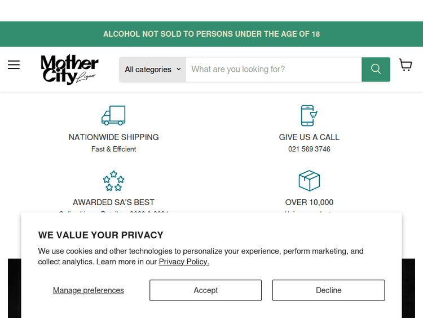Decline cookies in the privacy banner
Image resolution: width=423 pixels, height=318 pixels.
tap(328, 290)
